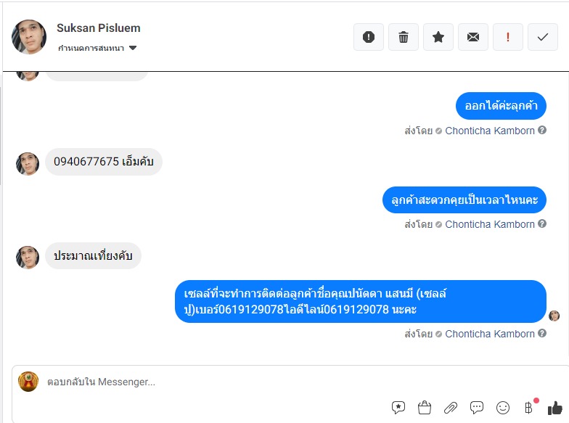The width and height of the screenshot is (569, 423).
Task: Delete conversation using trash can icon
Action: pyautogui.click(x=404, y=37)
